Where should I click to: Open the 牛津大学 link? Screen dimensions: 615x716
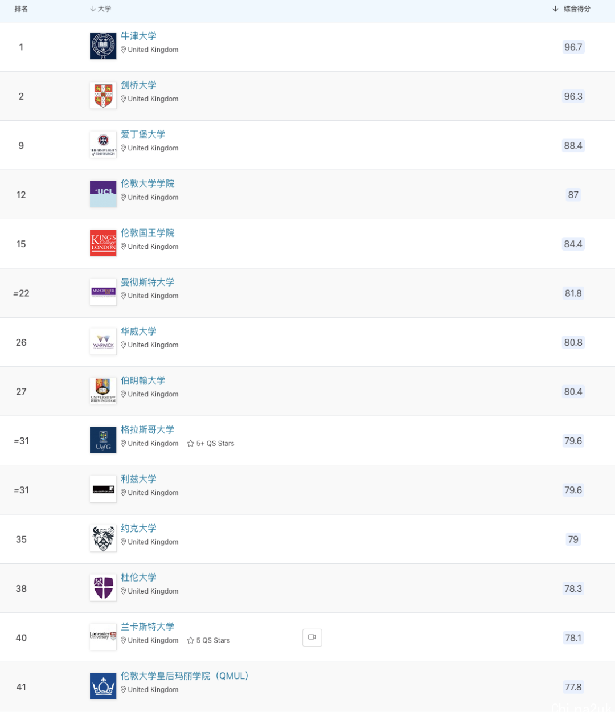tap(138, 36)
